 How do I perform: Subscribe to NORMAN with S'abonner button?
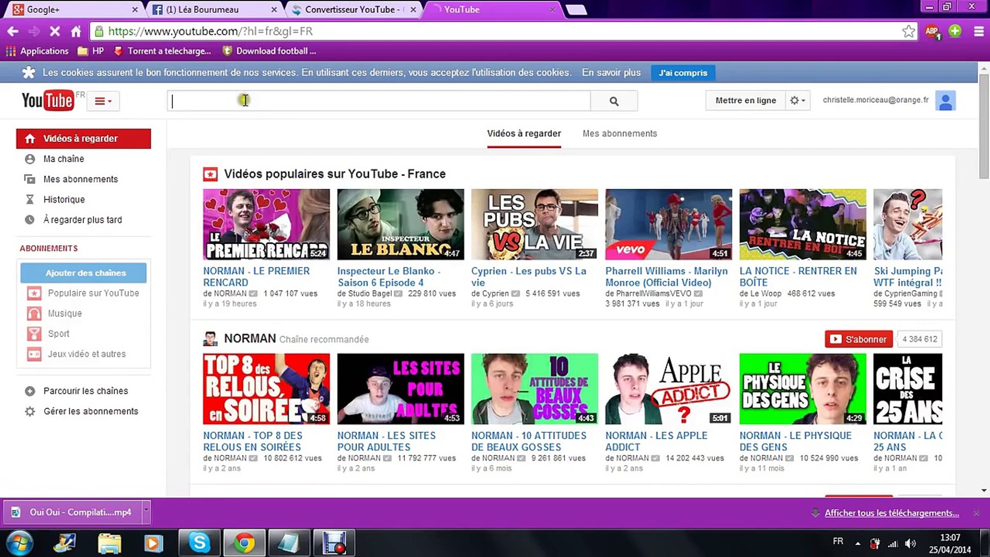[x=859, y=339]
